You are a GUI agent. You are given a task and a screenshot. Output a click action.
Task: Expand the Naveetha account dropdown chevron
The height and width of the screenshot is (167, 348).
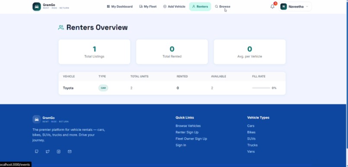point(307,6)
